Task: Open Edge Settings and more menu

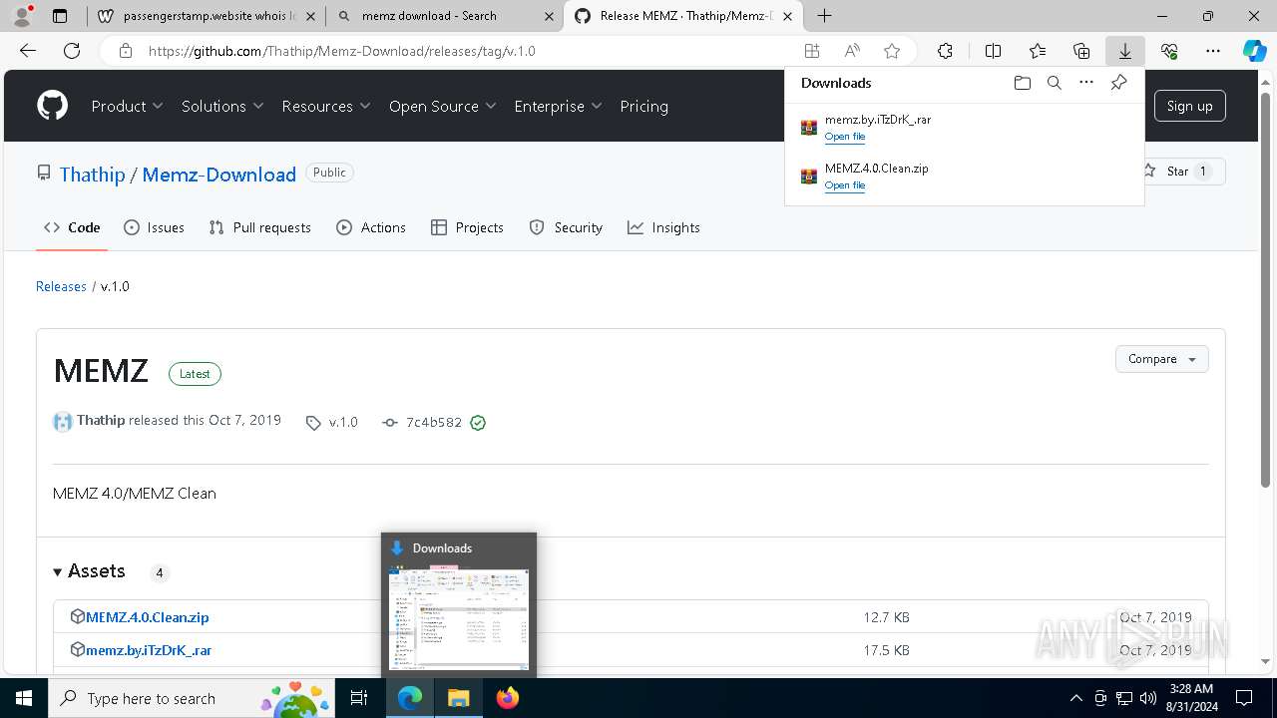Action: point(1213,51)
